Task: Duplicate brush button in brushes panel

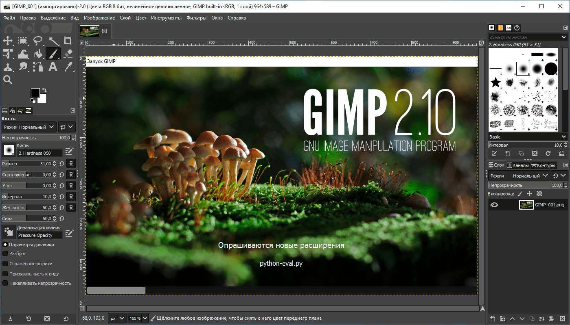Action: coord(521,154)
